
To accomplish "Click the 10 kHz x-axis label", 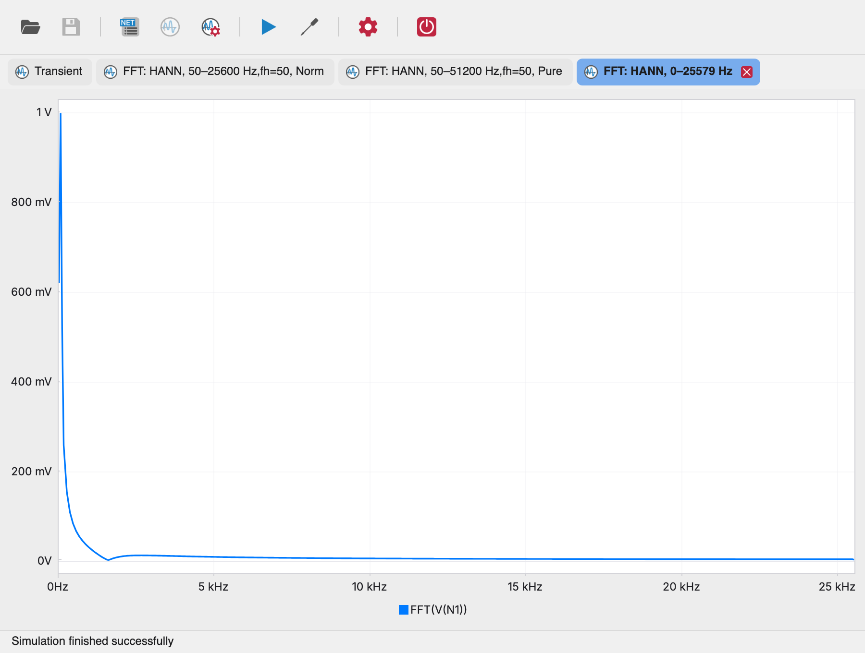I will (x=369, y=587).
